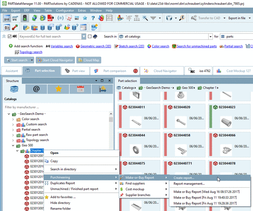
Task: Click the Cloud Map button
Action: click(x=89, y=60)
